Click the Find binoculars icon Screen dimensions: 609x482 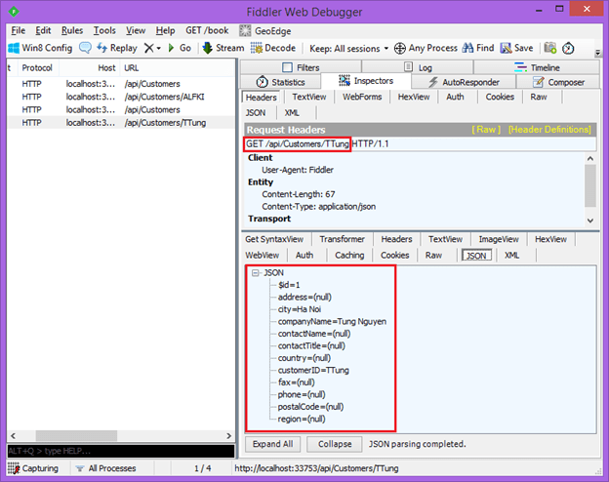(x=468, y=48)
